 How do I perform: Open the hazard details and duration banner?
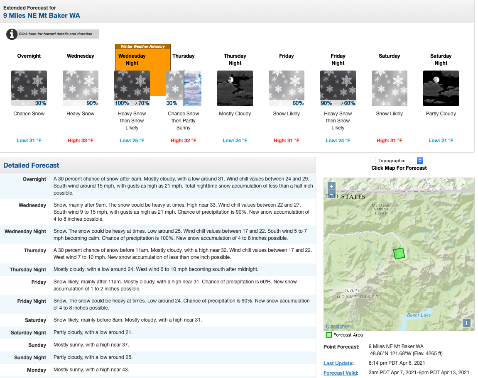pyautogui.click(x=52, y=34)
